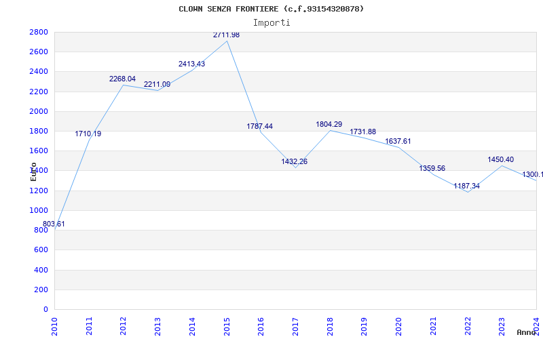Viewport: 543px width, 339px height.
Task: Select data label 1637.61
Action: (398, 141)
